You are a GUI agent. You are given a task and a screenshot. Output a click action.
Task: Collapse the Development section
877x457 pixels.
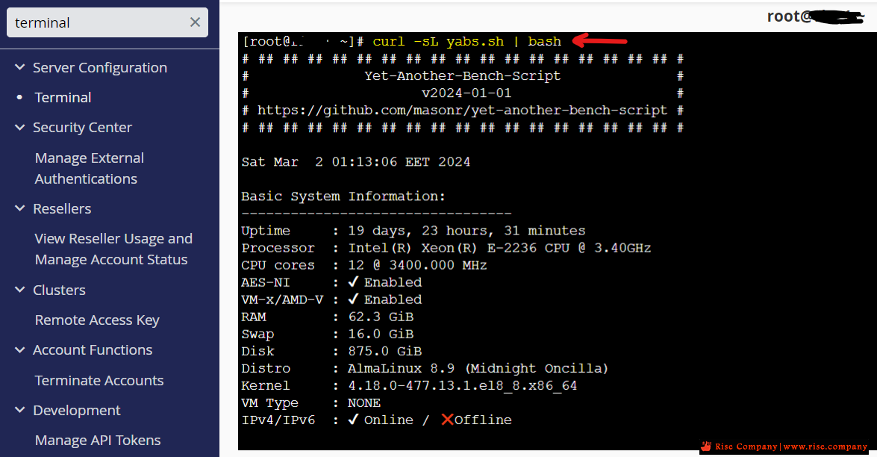(x=20, y=411)
